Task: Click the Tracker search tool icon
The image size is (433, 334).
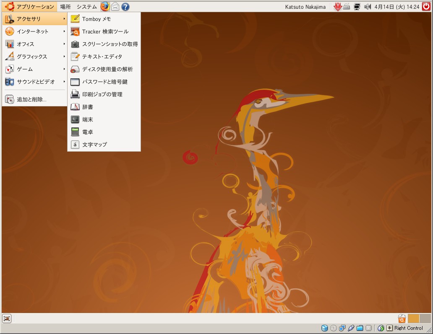Action: [75, 31]
